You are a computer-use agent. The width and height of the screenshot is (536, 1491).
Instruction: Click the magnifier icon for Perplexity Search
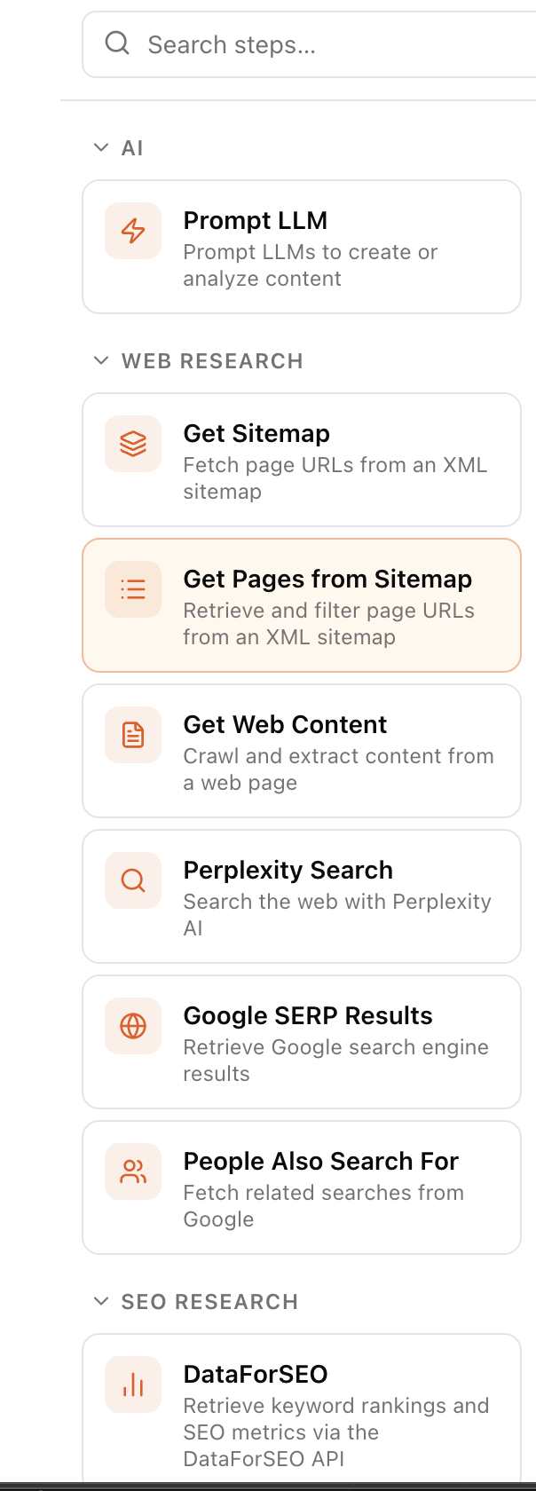click(x=133, y=880)
